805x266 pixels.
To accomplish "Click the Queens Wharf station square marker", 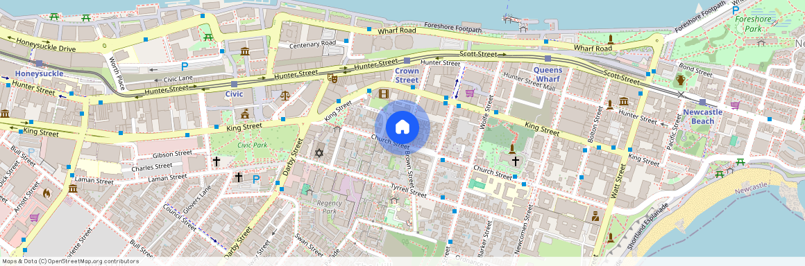I will click(x=548, y=58).
